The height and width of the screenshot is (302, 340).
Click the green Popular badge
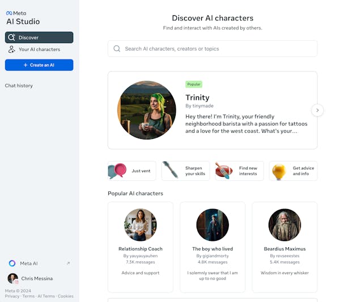tap(194, 84)
